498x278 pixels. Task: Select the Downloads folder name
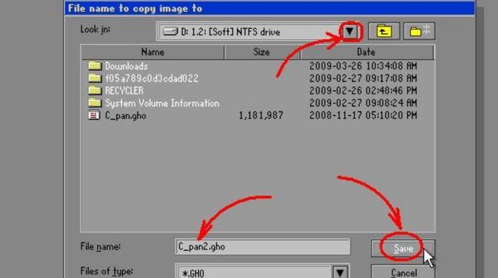[x=127, y=66]
